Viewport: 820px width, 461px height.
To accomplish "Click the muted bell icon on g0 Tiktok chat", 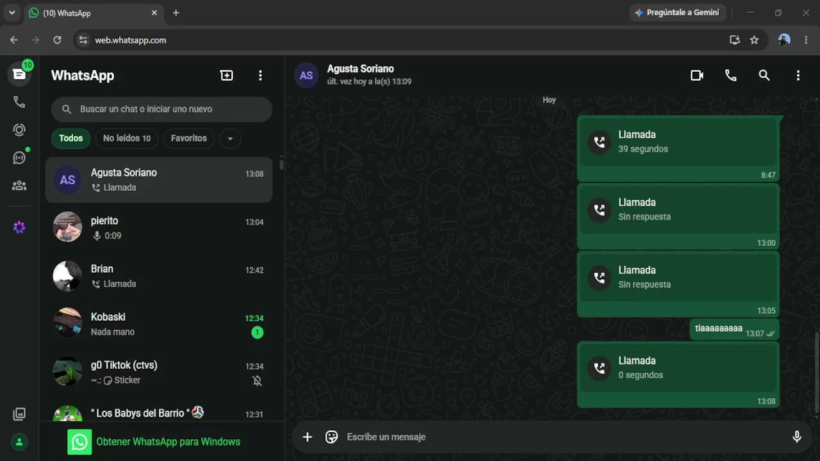I will pyautogui.click(x=257, y=380).
